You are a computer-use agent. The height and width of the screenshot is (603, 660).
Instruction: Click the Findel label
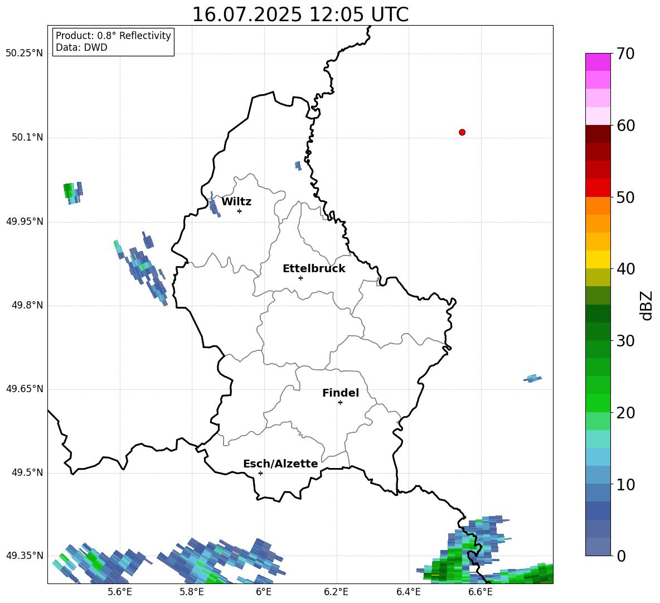point(341,393)
